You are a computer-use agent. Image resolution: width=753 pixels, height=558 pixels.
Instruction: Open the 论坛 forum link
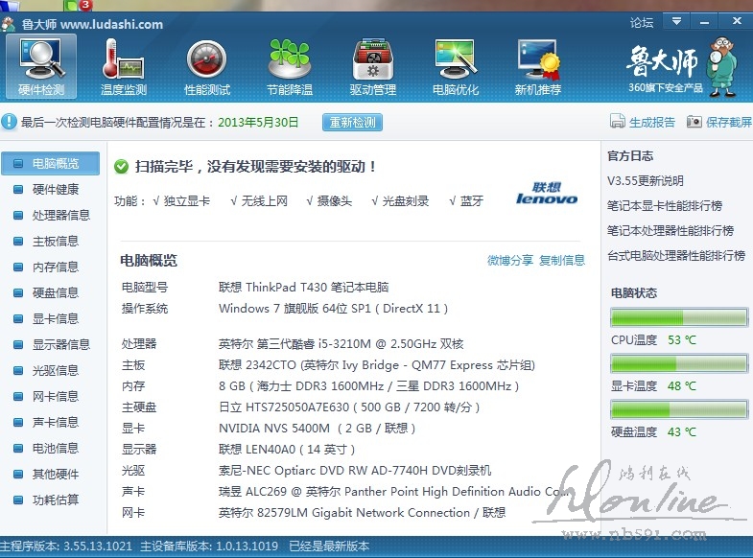tap(642, 23)
